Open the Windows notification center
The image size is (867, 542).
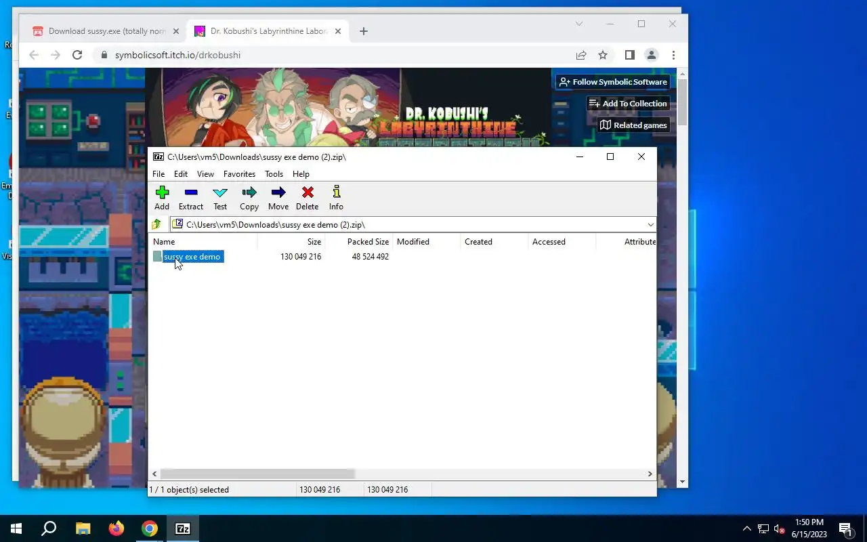[845, 528]
